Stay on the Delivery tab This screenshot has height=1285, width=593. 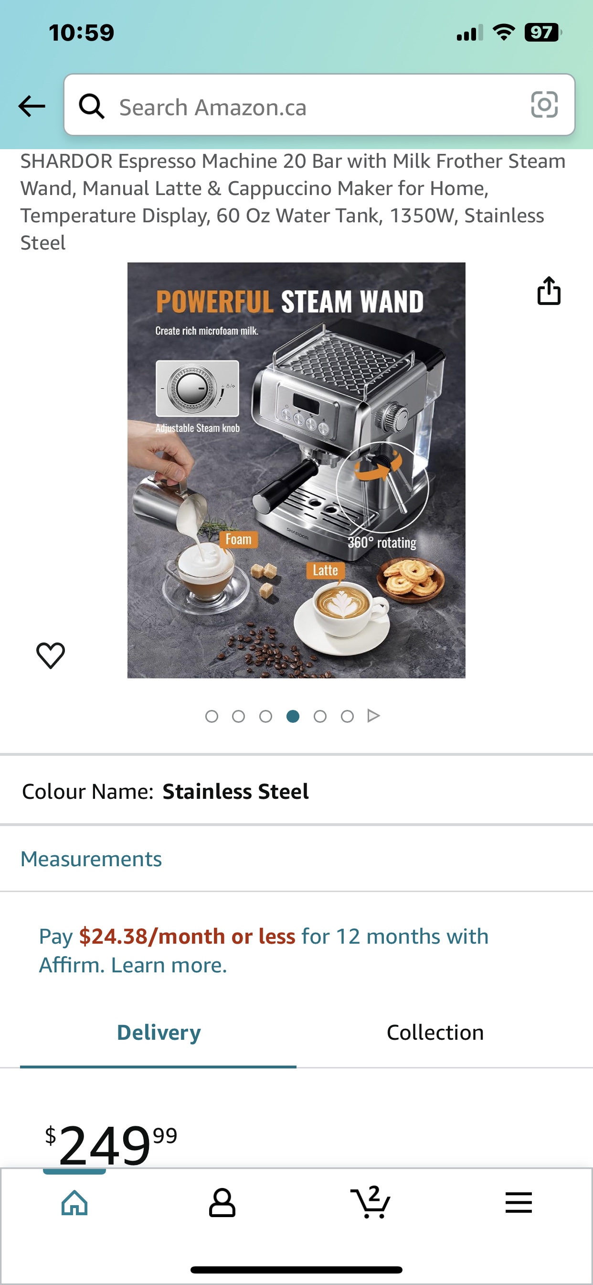pos(158,1032)
